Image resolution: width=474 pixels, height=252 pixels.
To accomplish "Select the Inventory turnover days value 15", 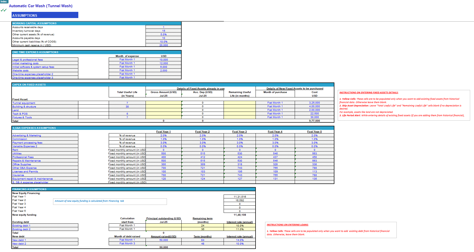I will coord(164,31).
